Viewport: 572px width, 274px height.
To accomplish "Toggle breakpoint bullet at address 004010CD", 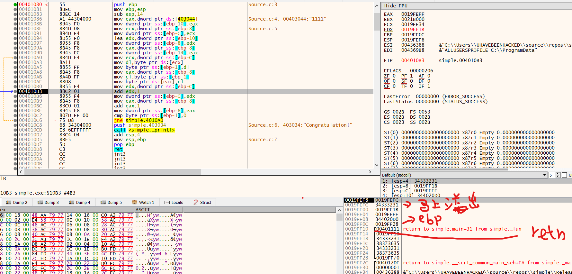I will point(15,130).
